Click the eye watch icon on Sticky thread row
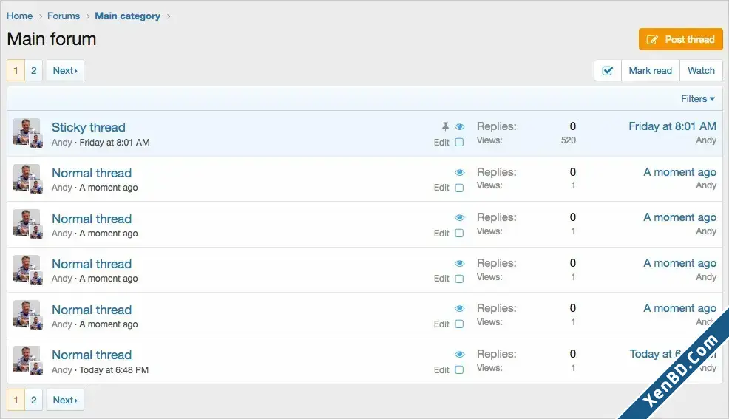Screen dimensions: 729x419 pos(460,127)
